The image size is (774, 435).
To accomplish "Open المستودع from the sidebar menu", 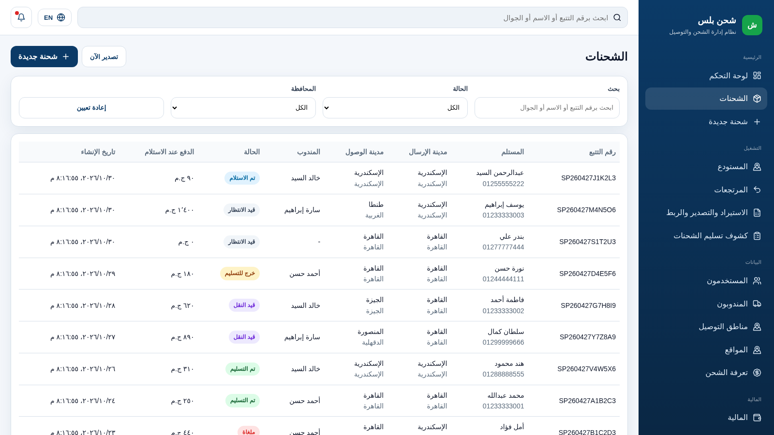I will [x=706, y=167].
